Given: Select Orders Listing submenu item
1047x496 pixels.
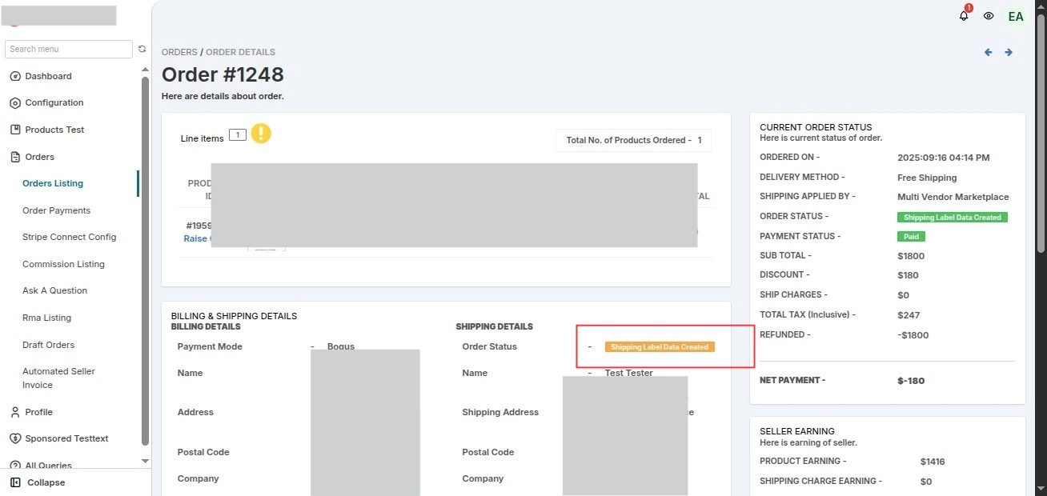Looking at the screenshot, I should [53, 183].
